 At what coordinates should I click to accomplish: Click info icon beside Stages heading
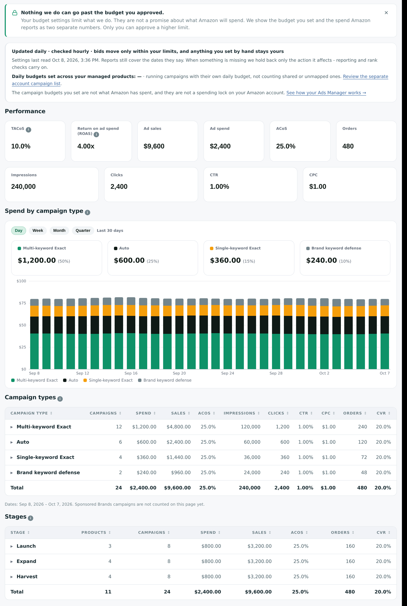point(31,518)
